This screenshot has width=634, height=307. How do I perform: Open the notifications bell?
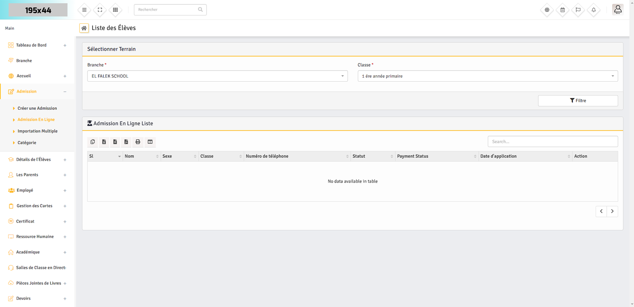pos(594,10)
